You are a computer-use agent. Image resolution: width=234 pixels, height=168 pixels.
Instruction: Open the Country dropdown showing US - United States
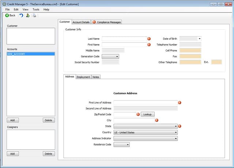coord(146,132)
